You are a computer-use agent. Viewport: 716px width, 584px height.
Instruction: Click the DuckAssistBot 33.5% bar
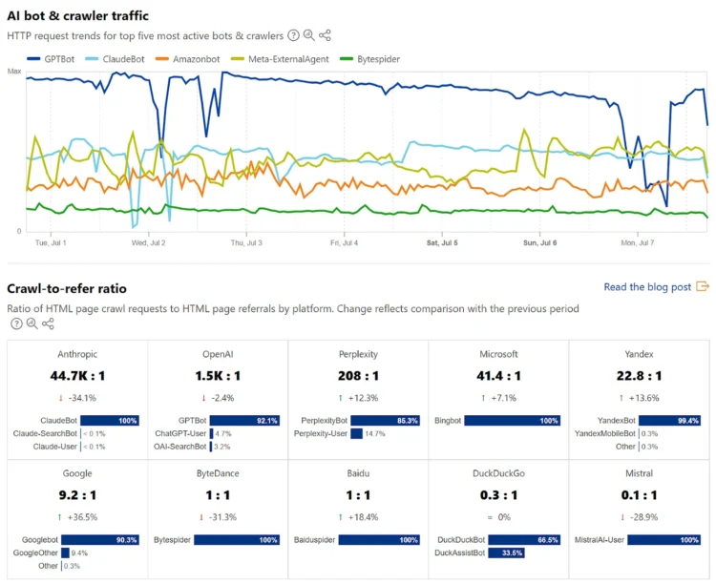(x=497, y=553)
